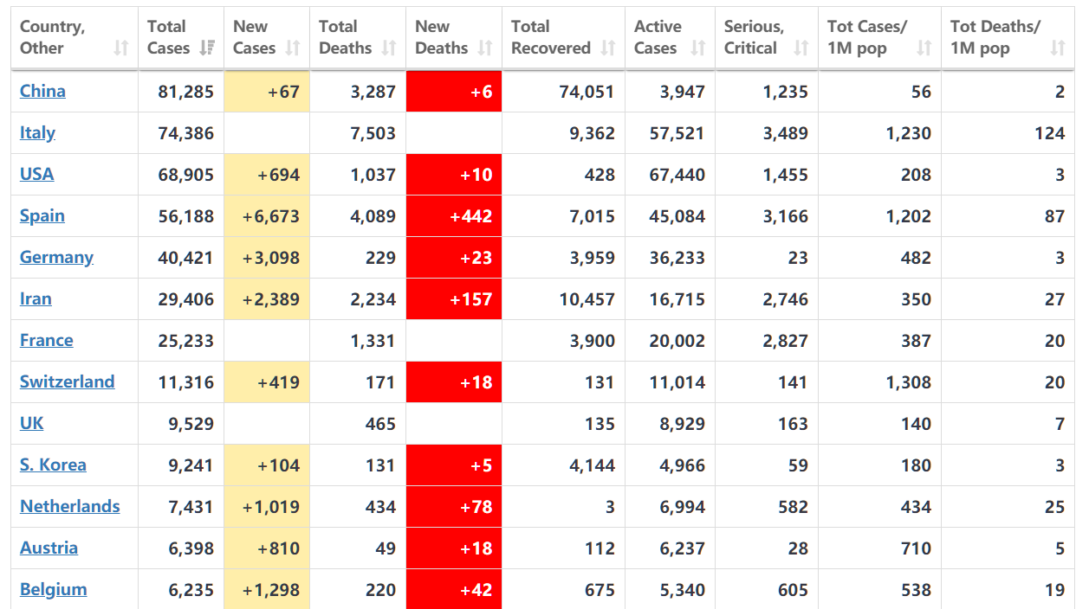Screen dimensions: 1089x609
Task: Follow the USA link
Action: (x=36, y=174)
